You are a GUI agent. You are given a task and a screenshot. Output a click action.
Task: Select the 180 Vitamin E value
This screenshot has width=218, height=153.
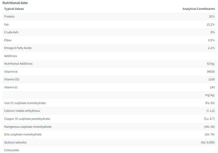point(212,87)
